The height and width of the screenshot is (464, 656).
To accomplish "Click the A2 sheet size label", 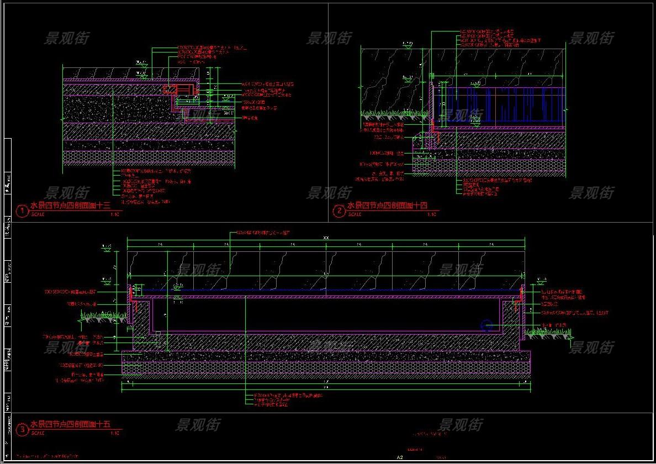I will pyautogui.click(x=400, y=457).
